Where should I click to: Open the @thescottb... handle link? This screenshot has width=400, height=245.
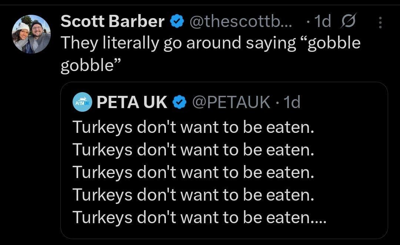(x=241, y=22)
